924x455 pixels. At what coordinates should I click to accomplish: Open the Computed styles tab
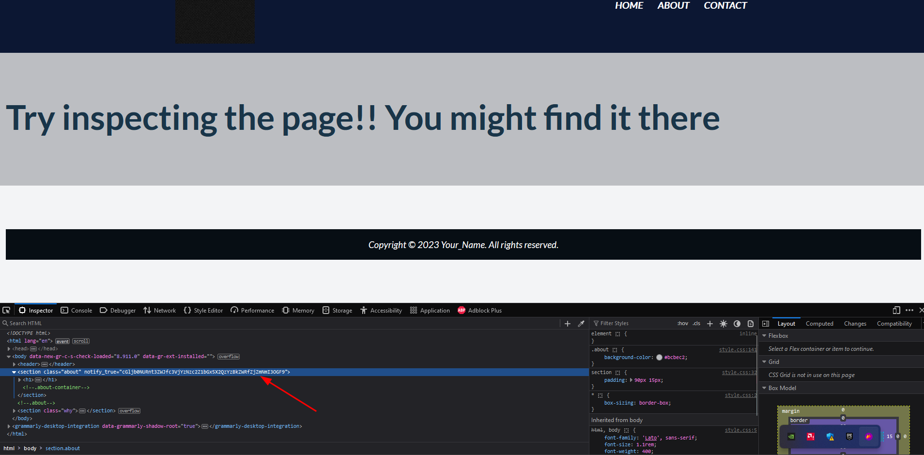click(x=819, y=324)
